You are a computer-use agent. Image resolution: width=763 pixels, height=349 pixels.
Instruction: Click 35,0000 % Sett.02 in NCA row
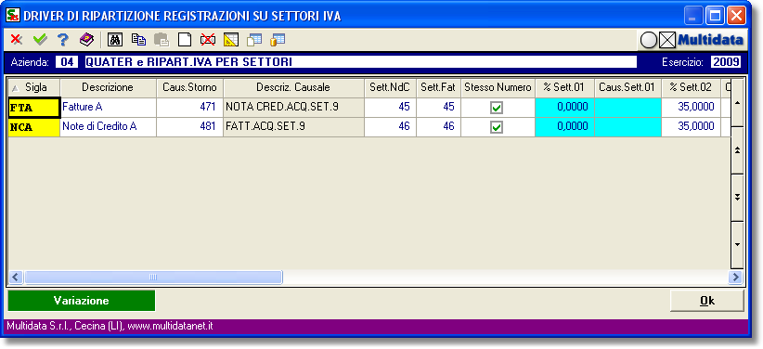click(691, 127)
